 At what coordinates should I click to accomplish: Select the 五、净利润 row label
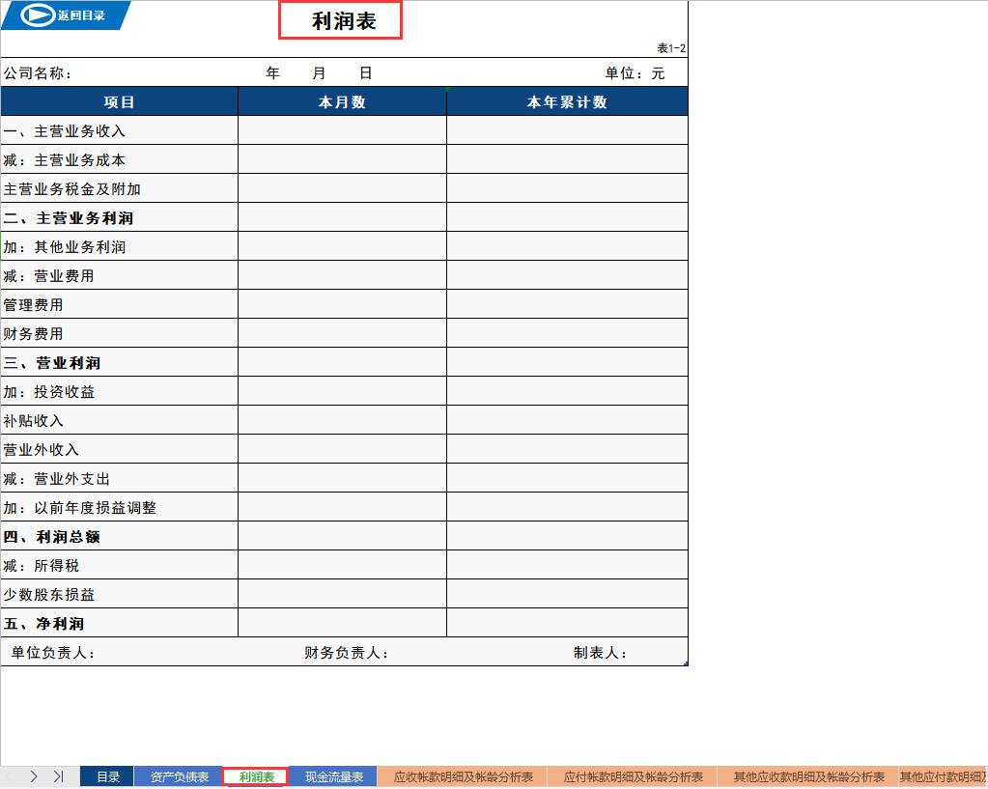coord(119,623)
